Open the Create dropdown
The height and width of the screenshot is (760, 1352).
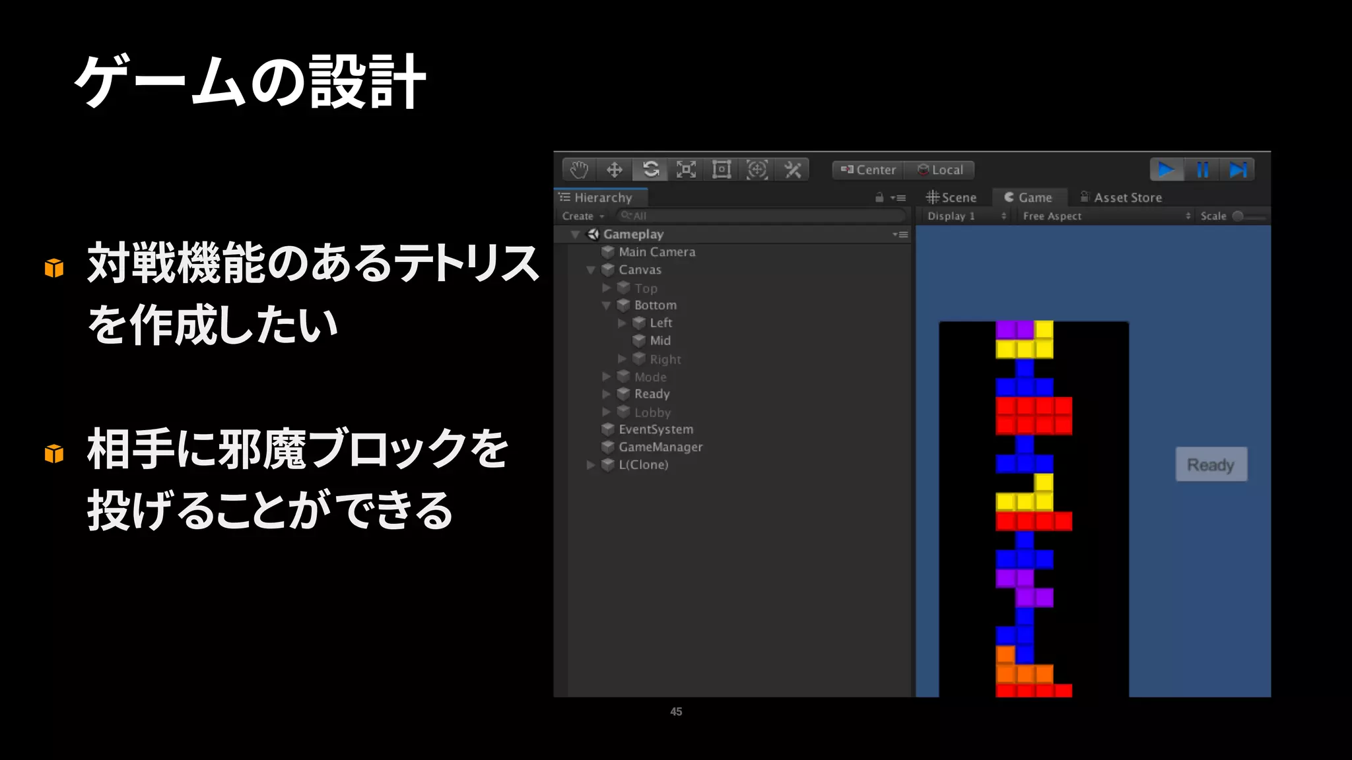tap(583, 216)
